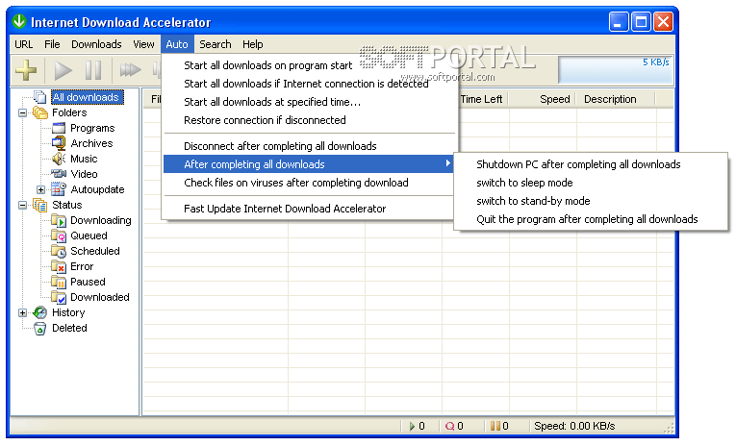Enable switch to stand-by mode option

[591, 201]
